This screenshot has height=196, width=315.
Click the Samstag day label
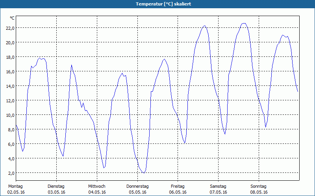218,187
